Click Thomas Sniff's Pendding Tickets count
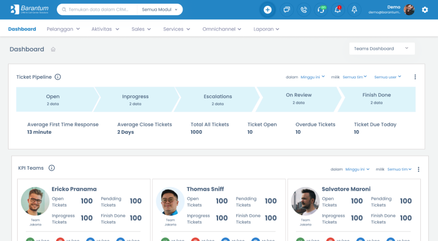Viewport: 438px width, 241px height. click(271, 201)
